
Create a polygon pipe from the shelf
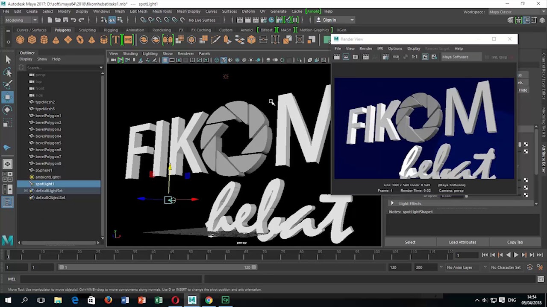pos(104,40)
